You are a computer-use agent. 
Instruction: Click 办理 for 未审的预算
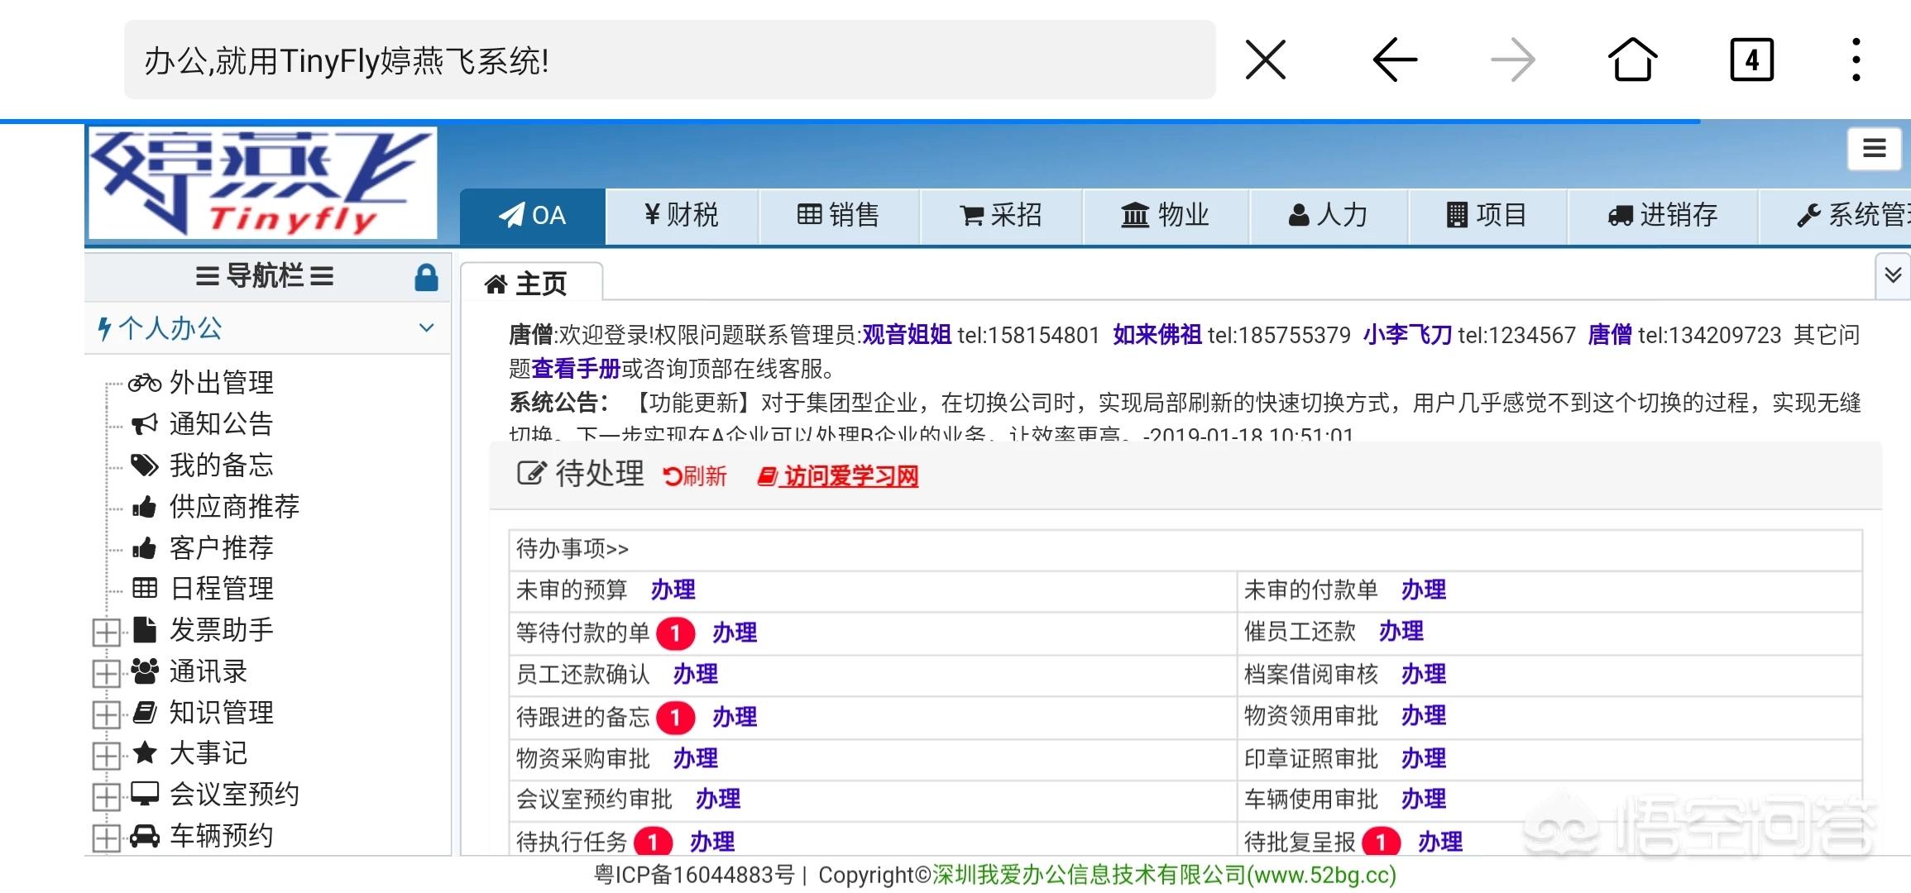pos(673,590)
